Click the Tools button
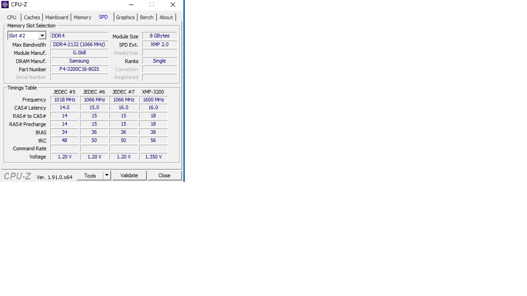 90,175
